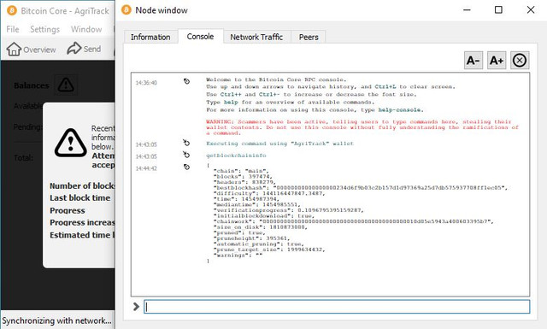The height and width of the screenshot is (329, 547).
Task: Click the Bitcoin logo in Node window title
Action: click(126, 10)
